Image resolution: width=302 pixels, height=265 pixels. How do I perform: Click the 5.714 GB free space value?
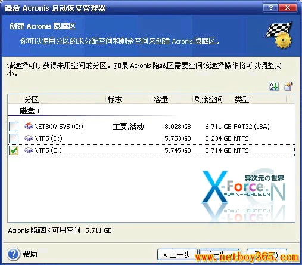click(218, 150)
